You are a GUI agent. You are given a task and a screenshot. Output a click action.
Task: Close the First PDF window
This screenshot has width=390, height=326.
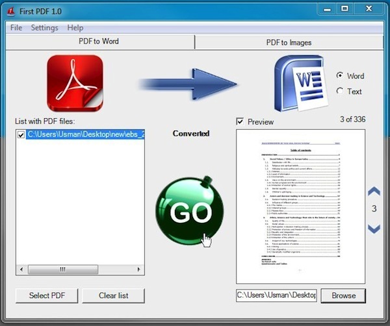(x=369, y=9)
